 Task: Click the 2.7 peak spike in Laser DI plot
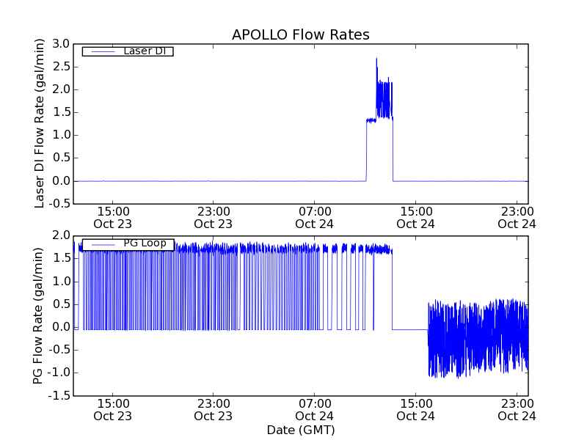coord(376,60)
